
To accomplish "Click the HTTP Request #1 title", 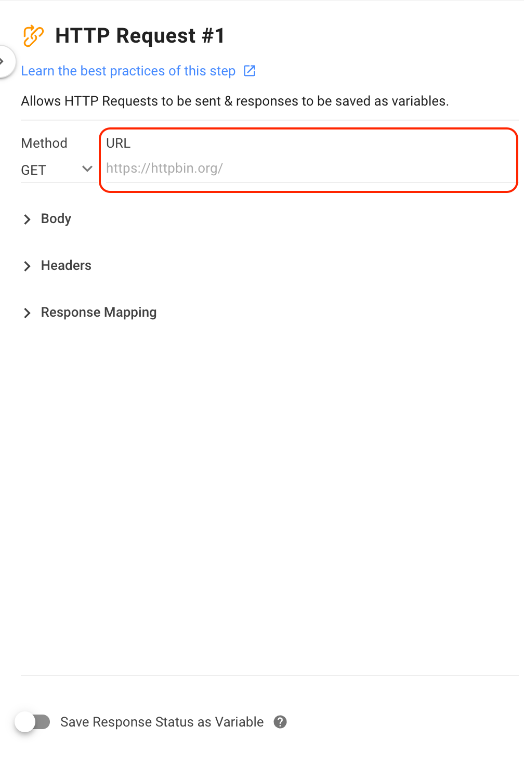I will pyautogui.click(x=140, y=36).
